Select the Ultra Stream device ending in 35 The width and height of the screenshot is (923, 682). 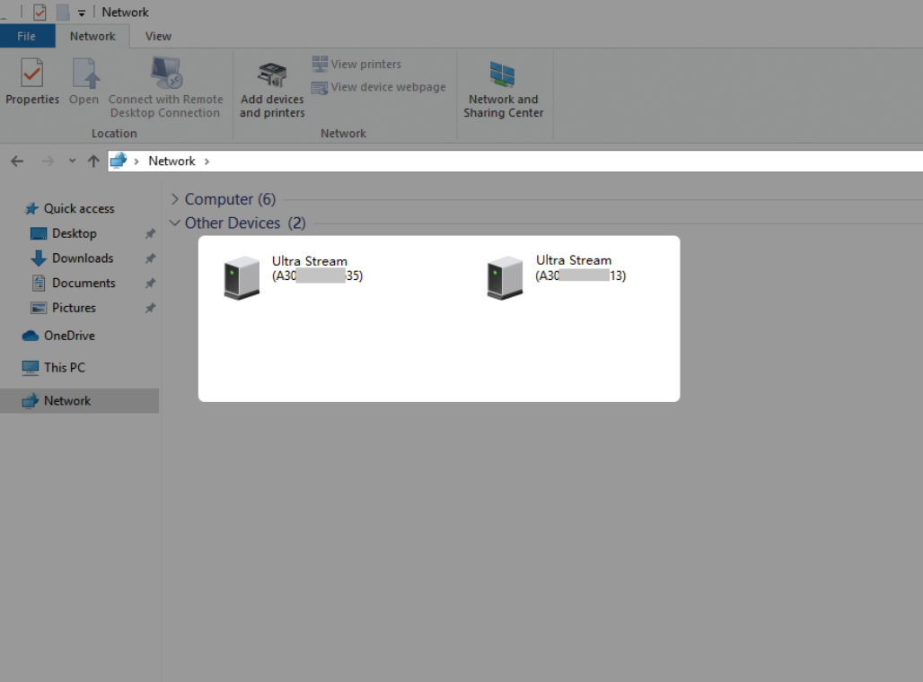293,276
